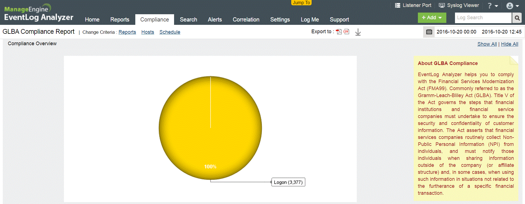Export report to PDF

339,32
